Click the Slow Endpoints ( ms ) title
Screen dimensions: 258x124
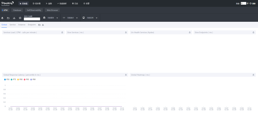pos(204,32)
